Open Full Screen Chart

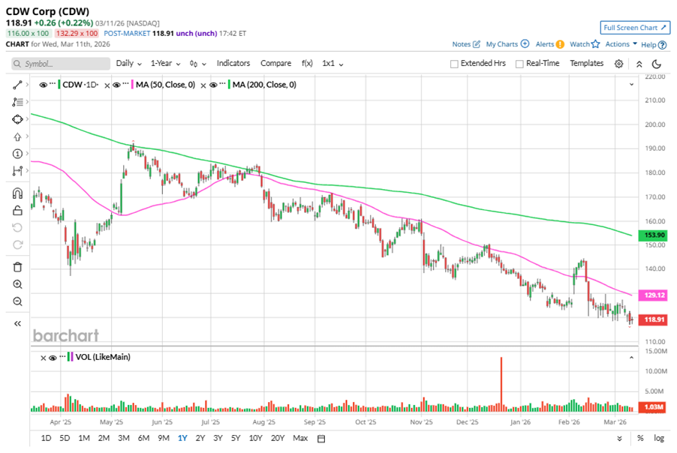point(635,28)
